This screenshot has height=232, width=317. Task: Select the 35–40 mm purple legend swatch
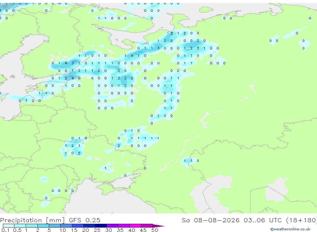124,226
